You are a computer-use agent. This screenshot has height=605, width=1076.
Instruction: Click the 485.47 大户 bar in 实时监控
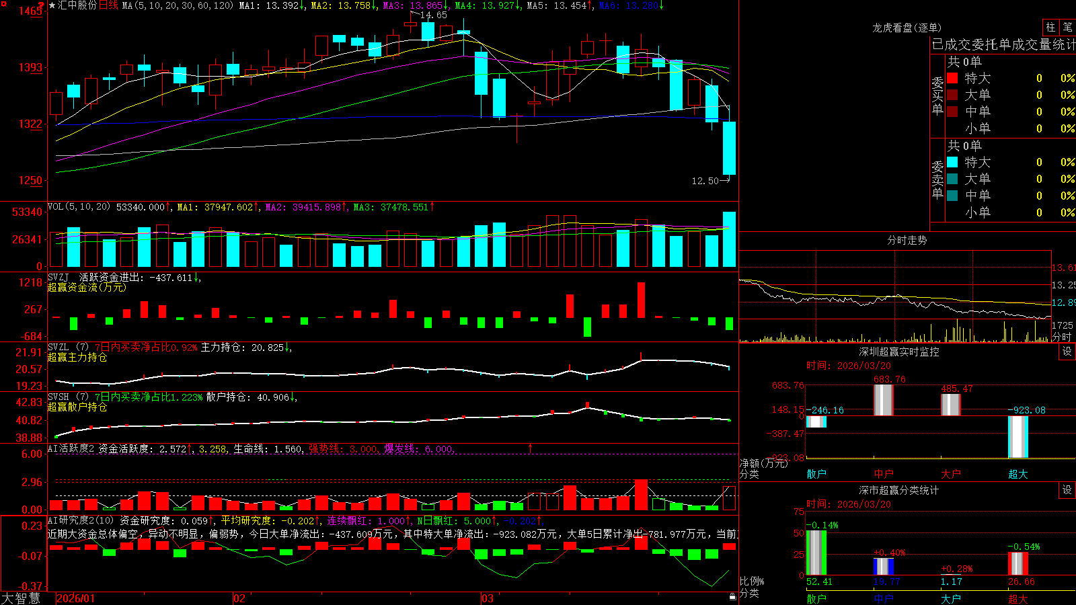[950, 405]
